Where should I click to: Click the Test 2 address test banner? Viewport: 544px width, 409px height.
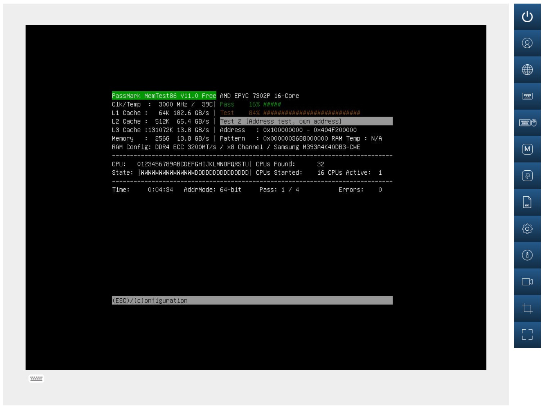coord(306,121)
